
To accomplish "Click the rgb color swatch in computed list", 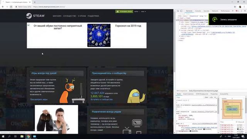I will click(238, 129).
